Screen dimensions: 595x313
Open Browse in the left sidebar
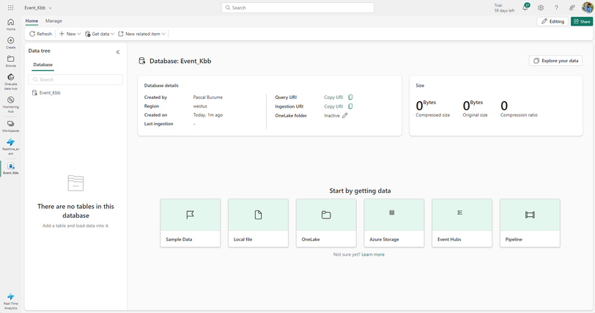tap(10, 61)
